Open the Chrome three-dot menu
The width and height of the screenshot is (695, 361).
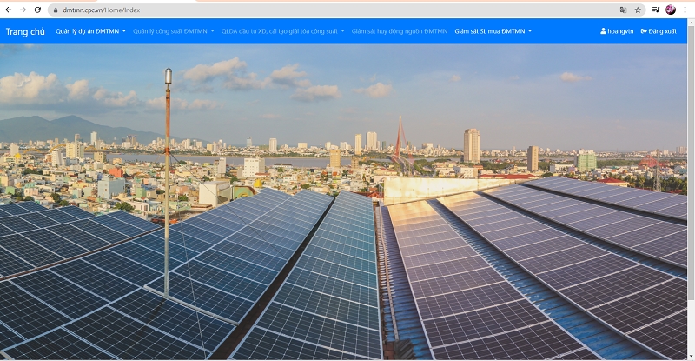click(x=685, y=10)
